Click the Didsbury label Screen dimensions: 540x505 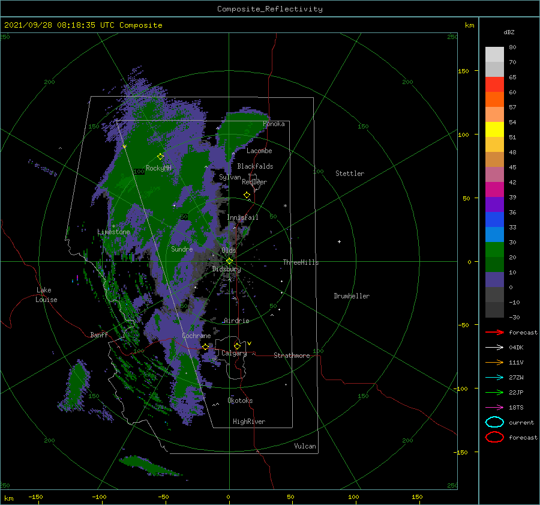click(x=226, y=269)
